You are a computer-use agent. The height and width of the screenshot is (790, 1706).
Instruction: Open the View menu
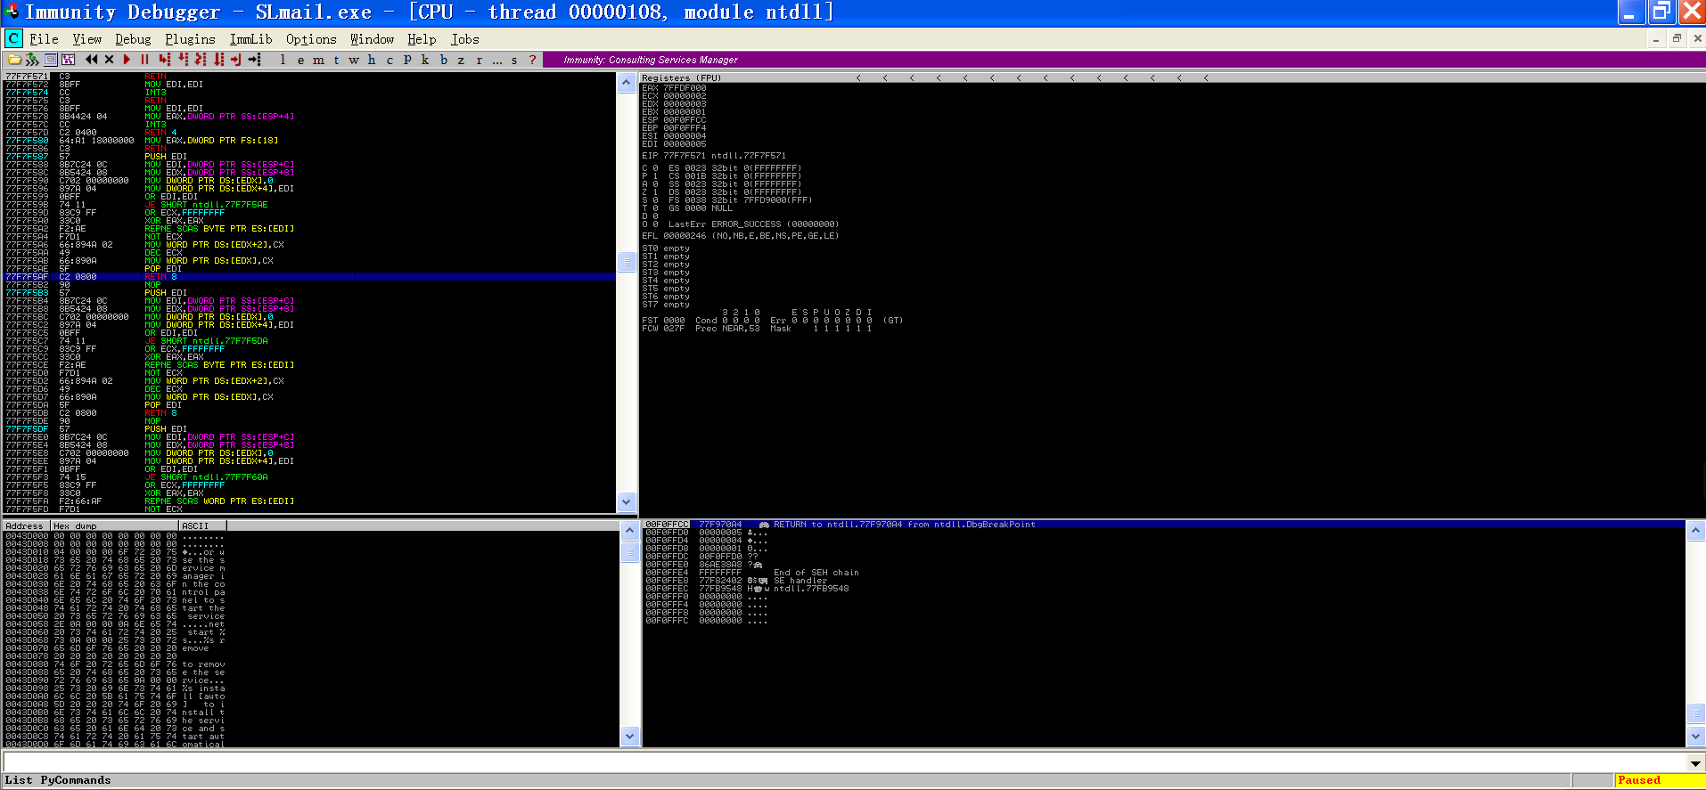tap(86, 39)
